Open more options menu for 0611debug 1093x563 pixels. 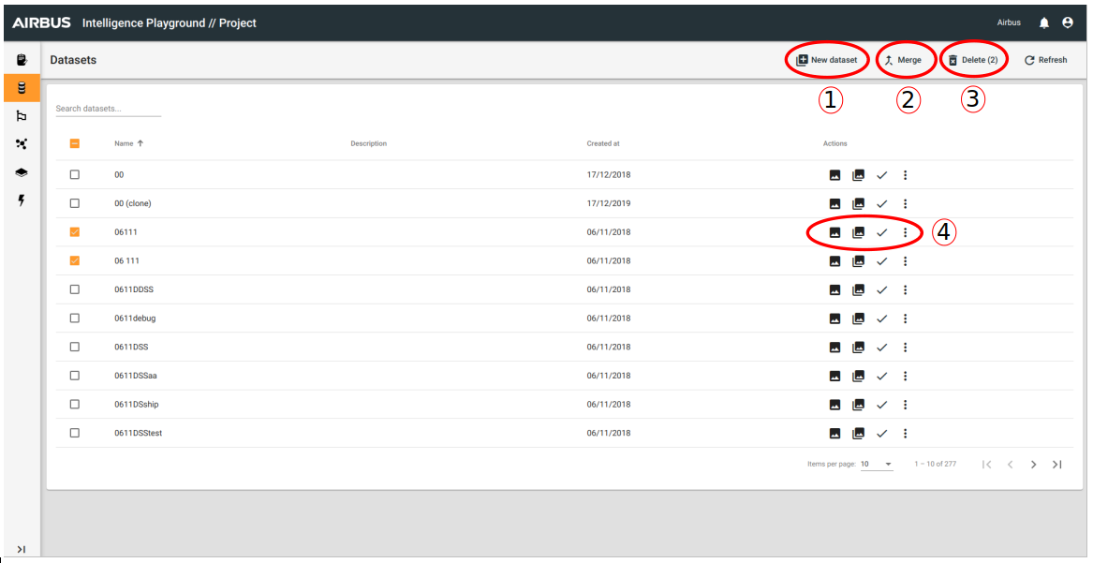pos(905,319)
